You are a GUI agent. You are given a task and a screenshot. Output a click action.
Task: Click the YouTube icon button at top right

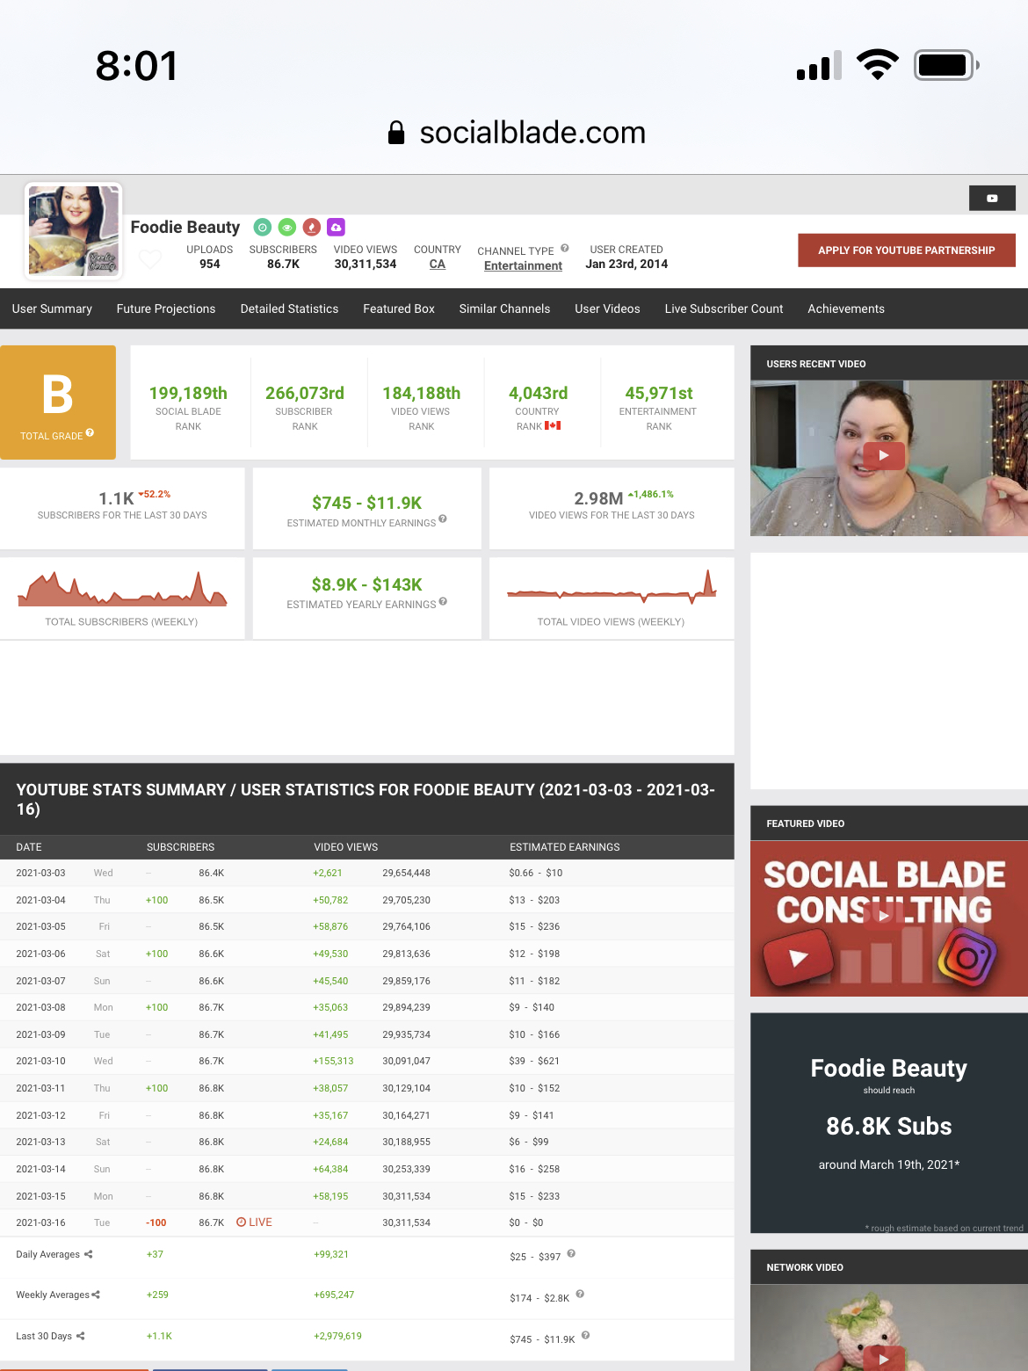click(x=992, y=198)
